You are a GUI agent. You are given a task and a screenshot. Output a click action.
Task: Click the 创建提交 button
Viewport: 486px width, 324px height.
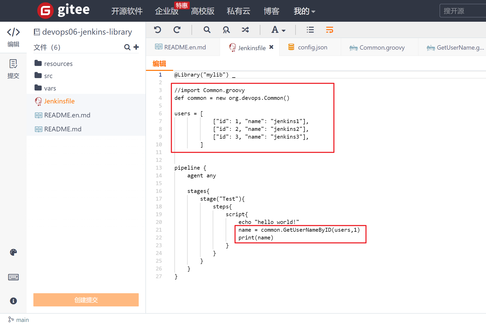[x=86, y=300]
